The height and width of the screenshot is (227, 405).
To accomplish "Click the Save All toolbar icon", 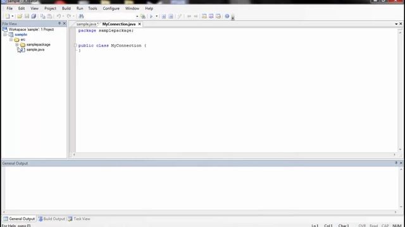I will 34,16.
